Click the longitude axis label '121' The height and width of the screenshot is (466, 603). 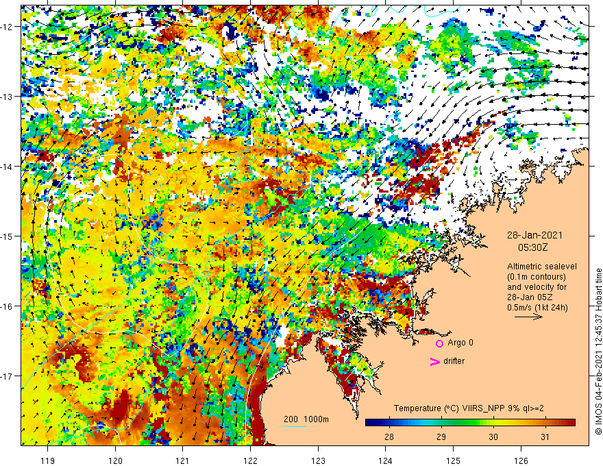[x=183, y=461]
